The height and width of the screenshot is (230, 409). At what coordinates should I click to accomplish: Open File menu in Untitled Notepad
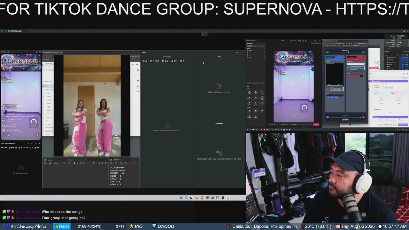46,163
